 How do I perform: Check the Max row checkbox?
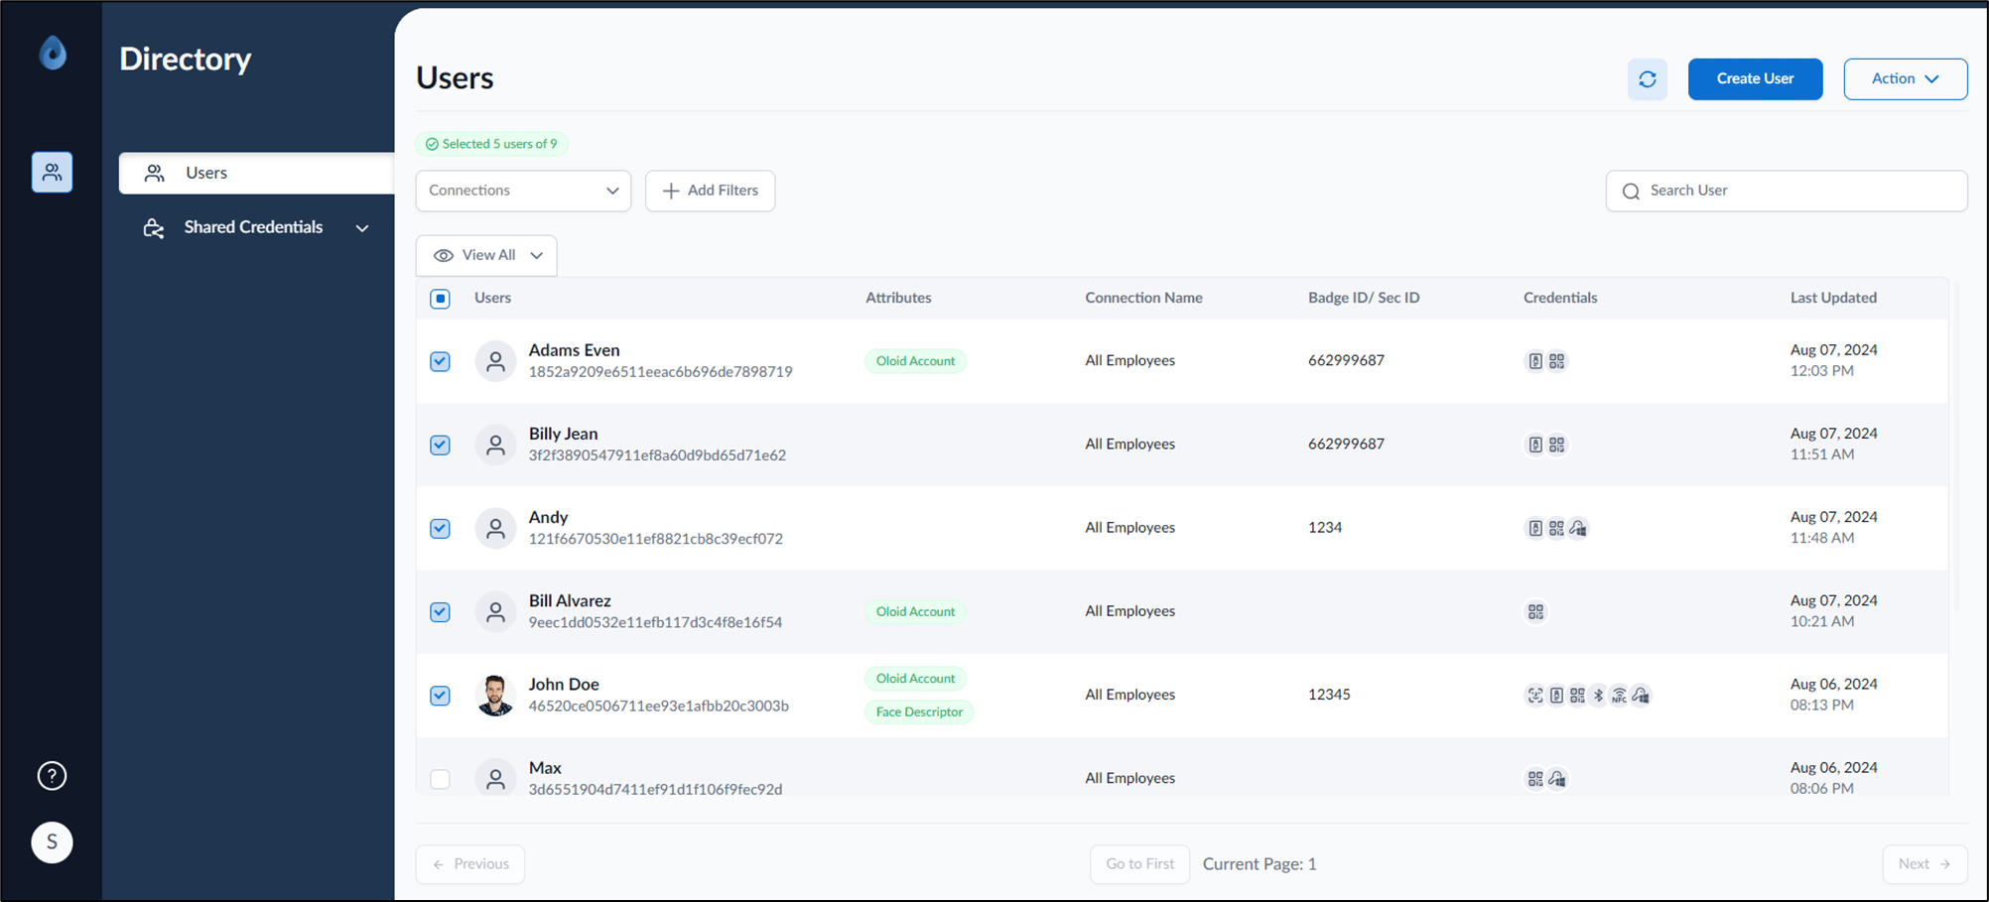click(441, 779)
